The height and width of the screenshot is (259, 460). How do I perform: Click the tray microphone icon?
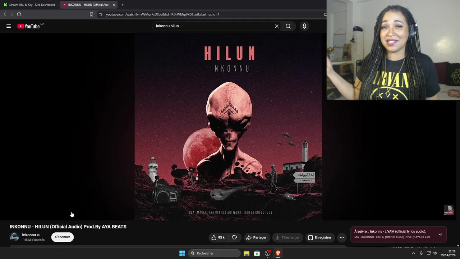tap(421, 253)
